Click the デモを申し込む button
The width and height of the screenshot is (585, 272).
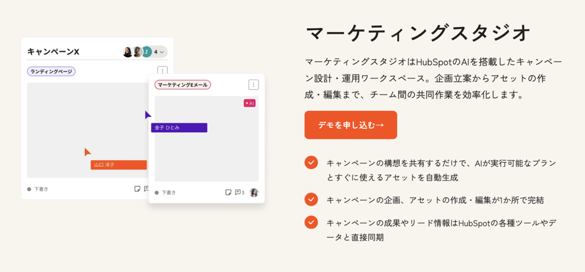[350, 125]
